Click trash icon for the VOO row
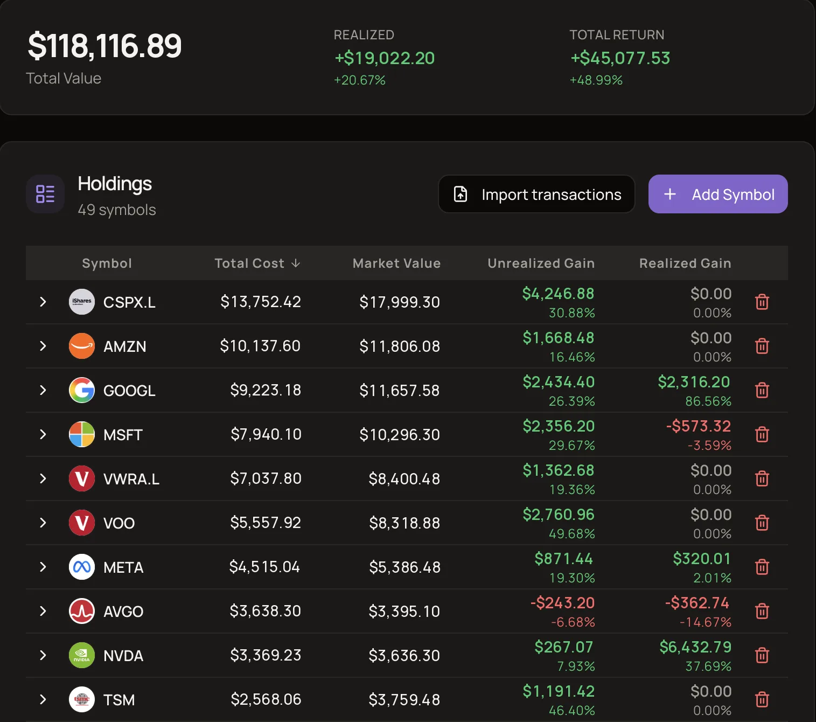816x722 pixels. pos(762,523)
